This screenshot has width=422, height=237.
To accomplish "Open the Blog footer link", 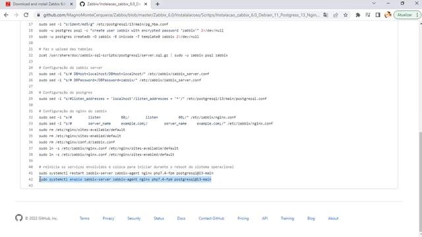I will point(311,219).
